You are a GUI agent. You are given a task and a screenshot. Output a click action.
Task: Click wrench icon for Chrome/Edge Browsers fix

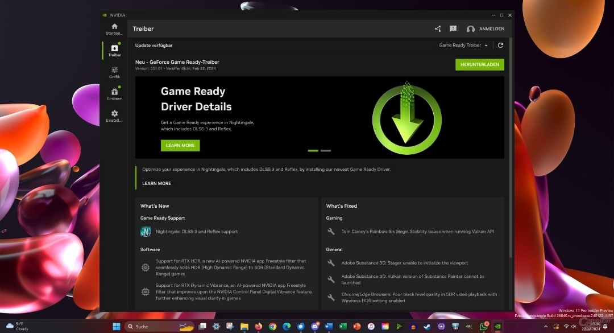click(x=331, y=297)
